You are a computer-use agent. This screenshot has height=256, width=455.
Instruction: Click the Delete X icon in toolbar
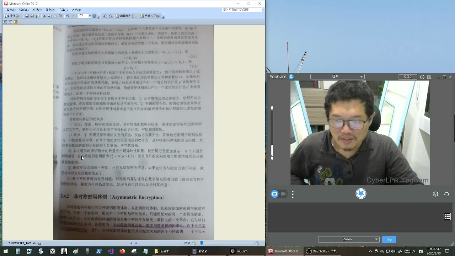(61, 16)
